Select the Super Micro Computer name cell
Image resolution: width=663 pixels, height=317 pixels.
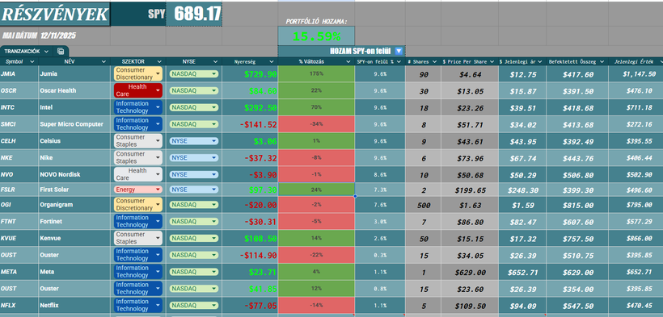coord(74,124)
